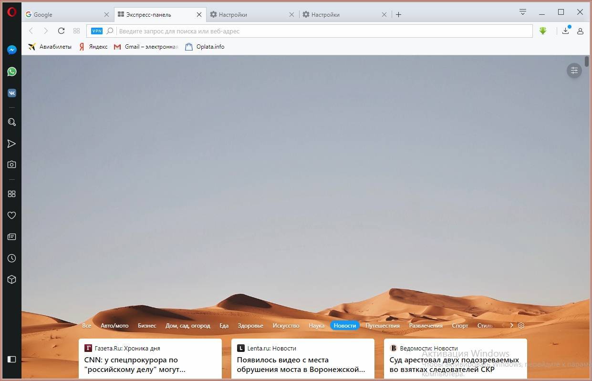Close the first Настройки tab

pyautogui.click(x=292, y=15)
